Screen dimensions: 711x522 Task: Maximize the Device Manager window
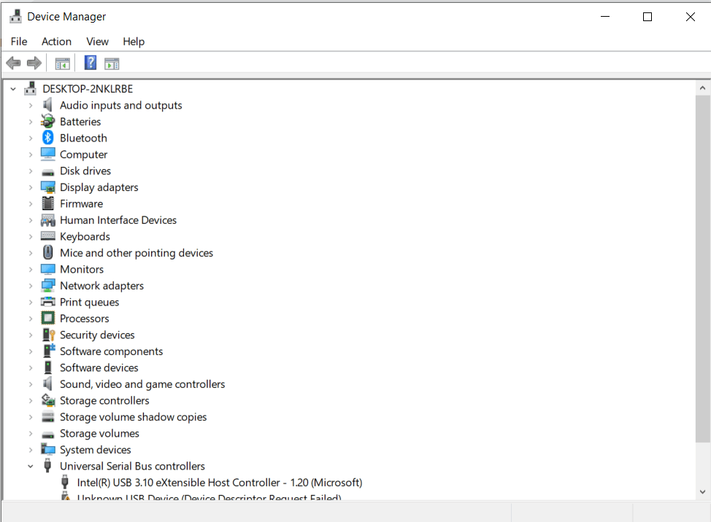(x=647, y=17)
